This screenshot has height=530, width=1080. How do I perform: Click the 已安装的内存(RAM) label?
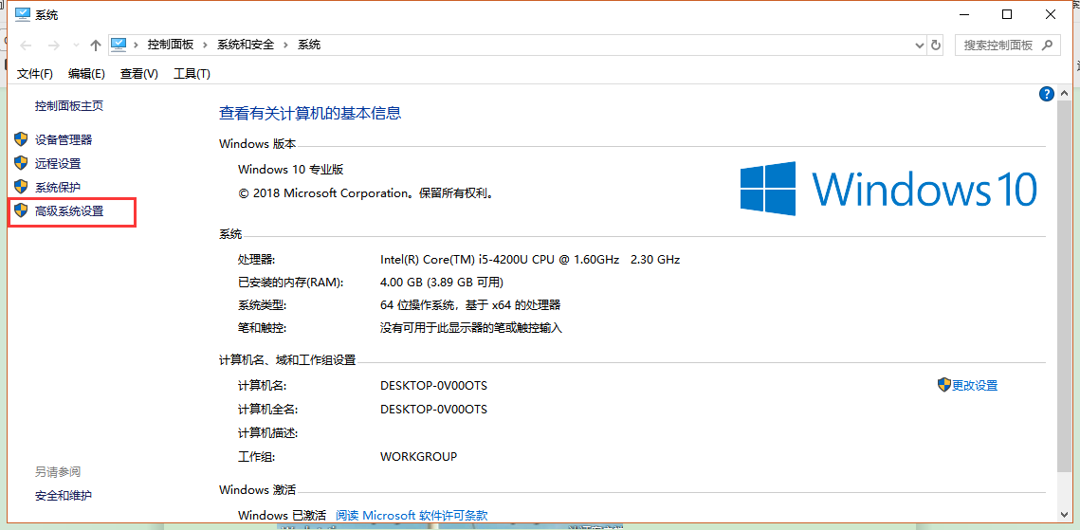click(x=290, y=283)
